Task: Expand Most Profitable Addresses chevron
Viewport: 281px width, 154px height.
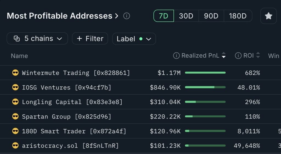Action: point(117,16)
